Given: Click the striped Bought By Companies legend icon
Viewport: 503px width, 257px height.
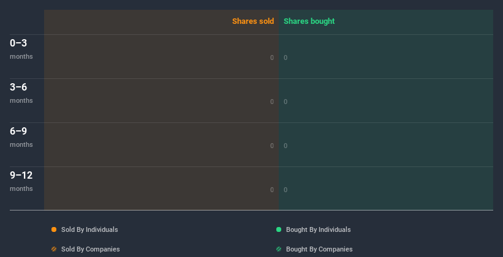Looking at the screenshot, I should (279, 249).
